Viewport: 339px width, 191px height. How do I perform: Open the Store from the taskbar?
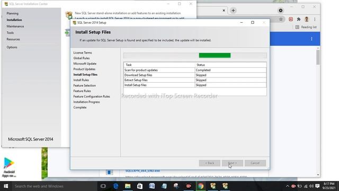point(140,186)
